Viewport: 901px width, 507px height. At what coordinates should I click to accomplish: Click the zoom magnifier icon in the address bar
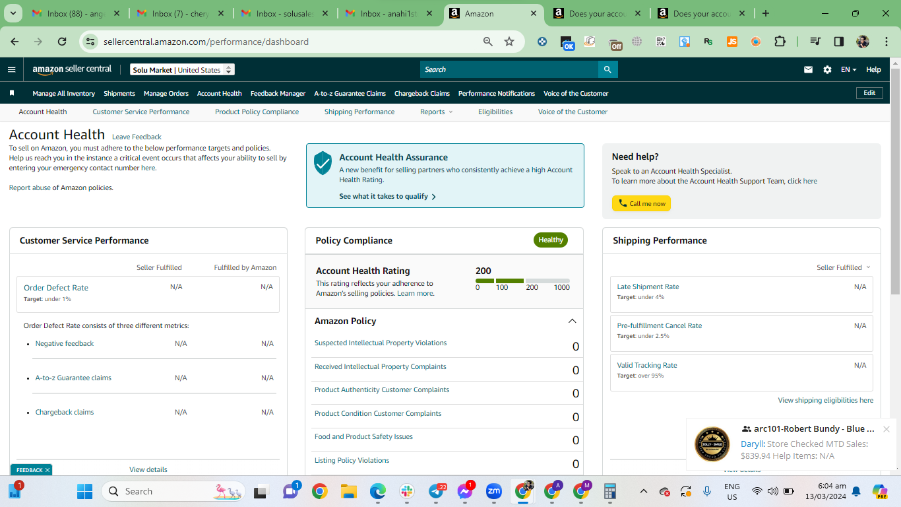click(488, 42)
